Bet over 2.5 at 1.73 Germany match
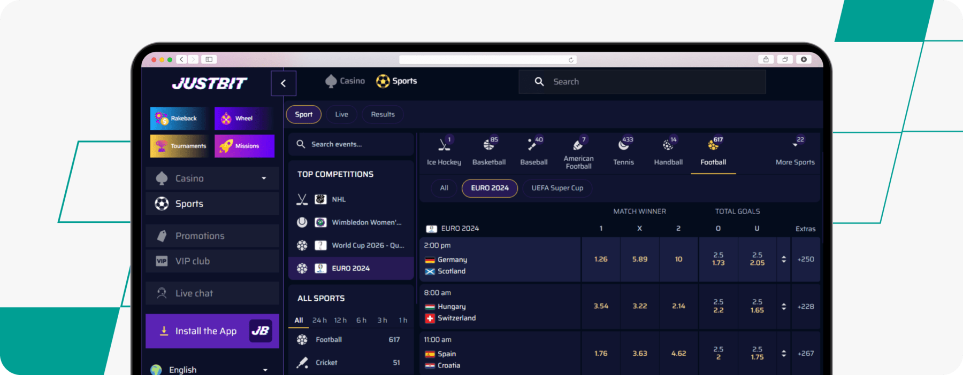This screenshot has width=963, height=375. pos(718,260)
